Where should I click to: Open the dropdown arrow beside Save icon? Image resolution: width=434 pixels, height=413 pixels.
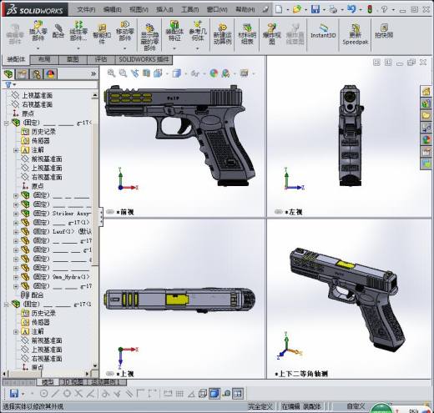point(324,10)
